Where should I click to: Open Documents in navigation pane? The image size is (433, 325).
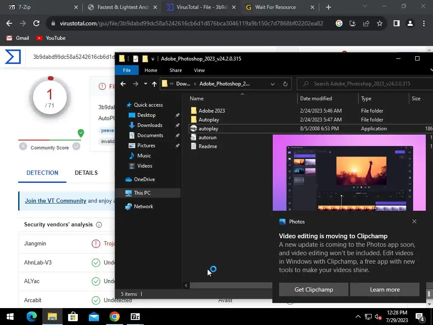point(150,135)
